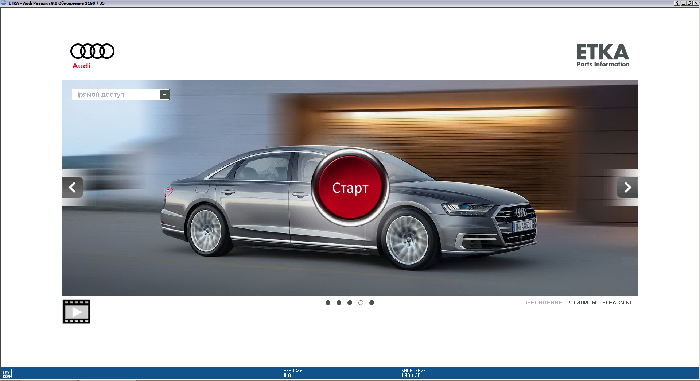
Task: Focus the Прямой доступ input field
Action: coord(116,95)
